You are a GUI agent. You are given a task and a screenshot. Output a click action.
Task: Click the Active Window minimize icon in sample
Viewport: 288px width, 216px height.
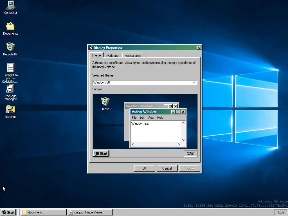click(173, 112)
